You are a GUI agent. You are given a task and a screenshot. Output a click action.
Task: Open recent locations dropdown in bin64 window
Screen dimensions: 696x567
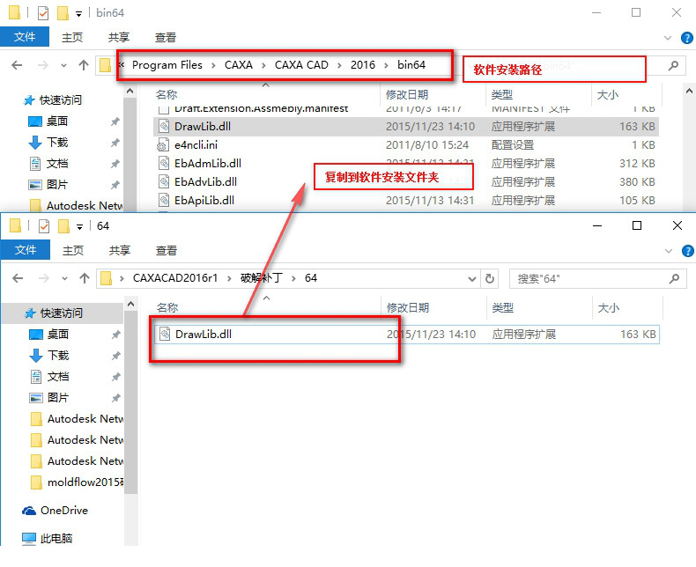(x=64, y=66)
